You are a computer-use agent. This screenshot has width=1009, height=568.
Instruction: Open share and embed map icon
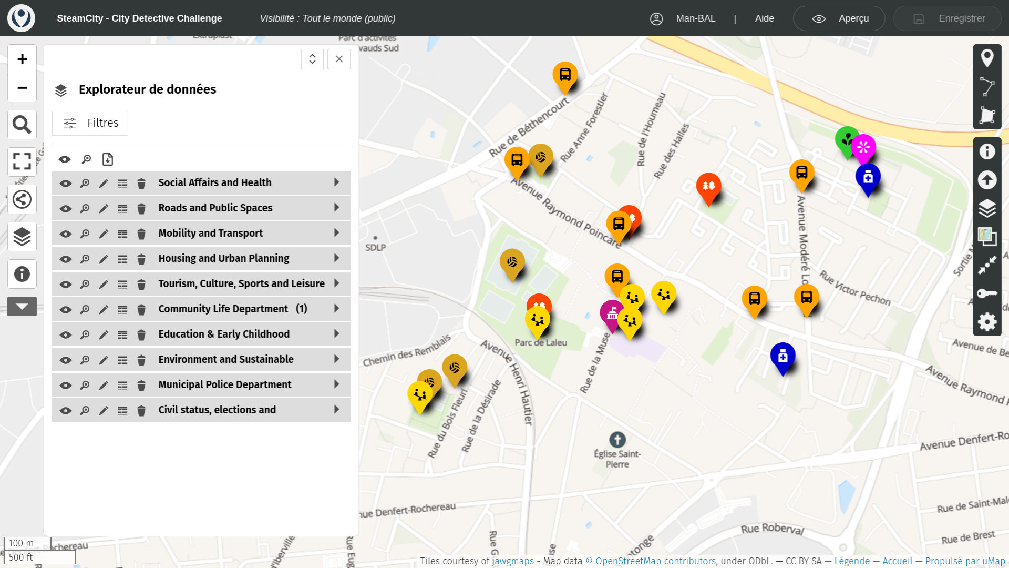point(22,199)
